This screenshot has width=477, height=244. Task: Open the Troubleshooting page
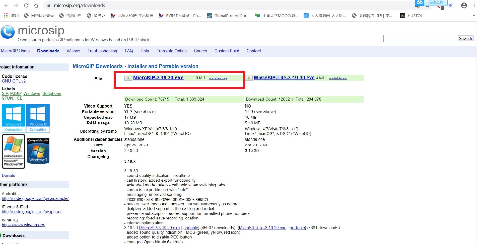click(x=102, y=51)
